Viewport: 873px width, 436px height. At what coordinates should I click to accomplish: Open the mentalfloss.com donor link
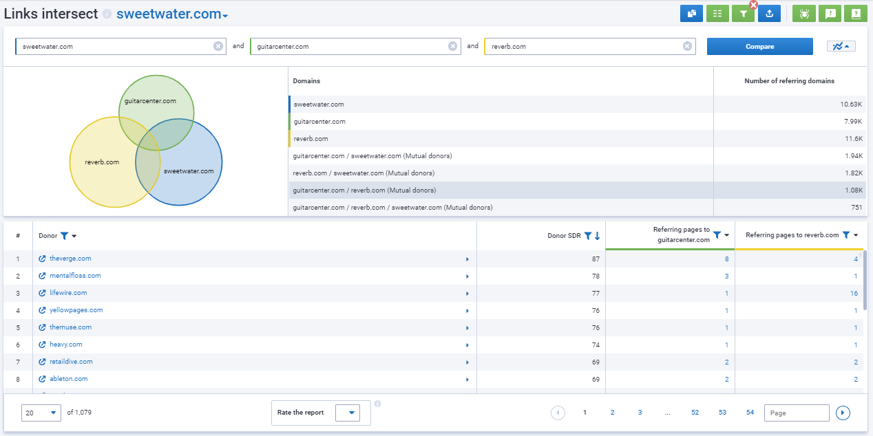point(75,276)
